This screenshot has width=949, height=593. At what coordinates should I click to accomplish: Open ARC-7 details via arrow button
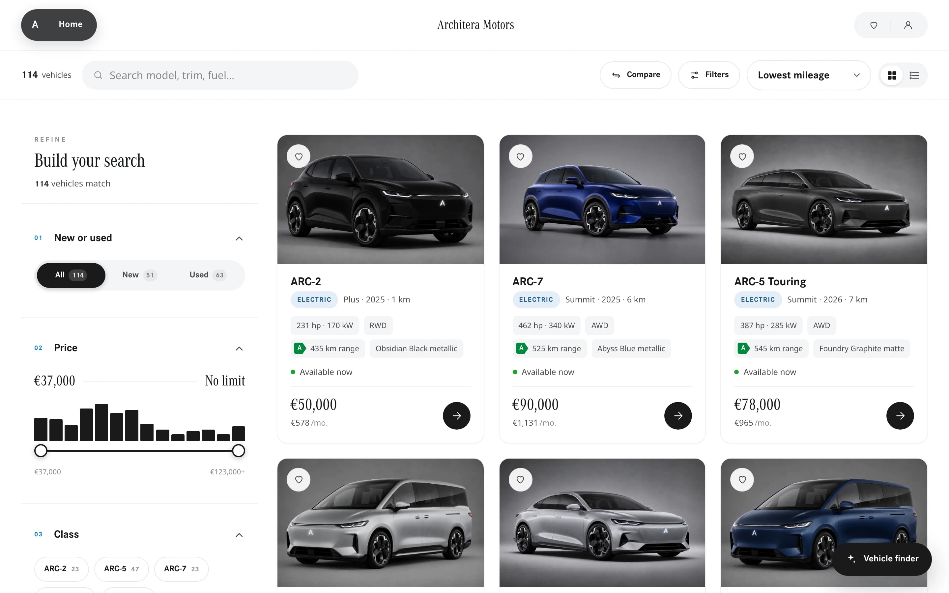point(678,416)
